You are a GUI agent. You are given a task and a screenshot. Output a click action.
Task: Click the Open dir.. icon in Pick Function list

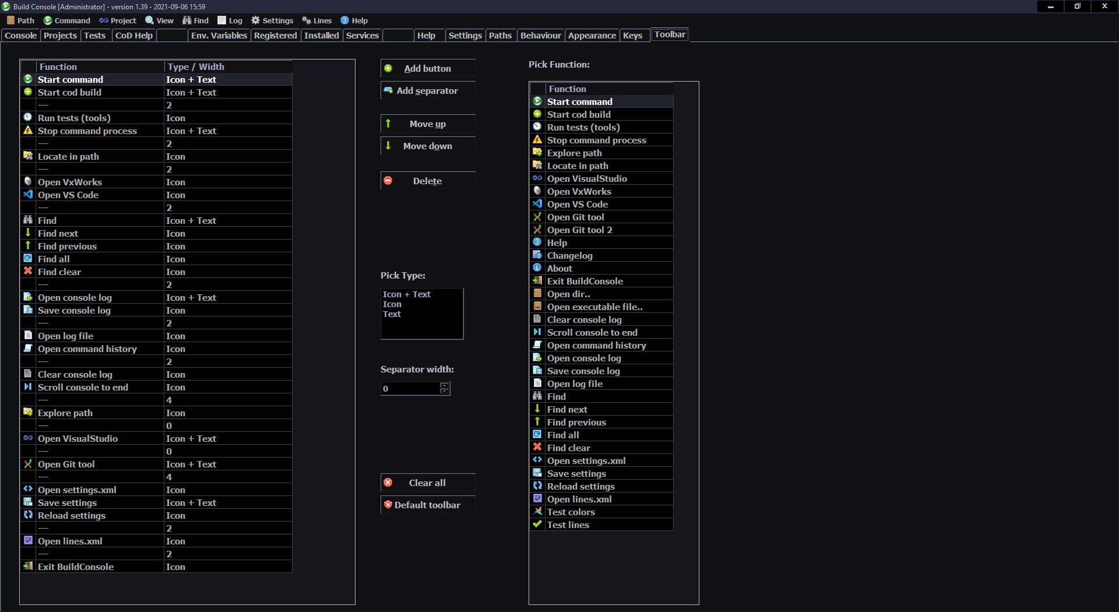coord(537,294)
